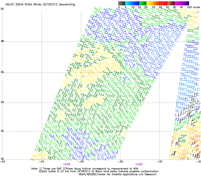The width and height of the screenshot is (201, 176).
Task: Click the latitude label 50
Action: [2, 9]
